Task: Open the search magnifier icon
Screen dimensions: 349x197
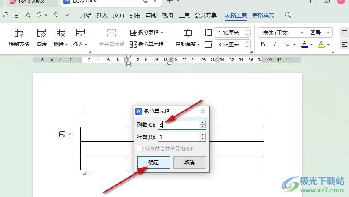Action: (288, 15)
